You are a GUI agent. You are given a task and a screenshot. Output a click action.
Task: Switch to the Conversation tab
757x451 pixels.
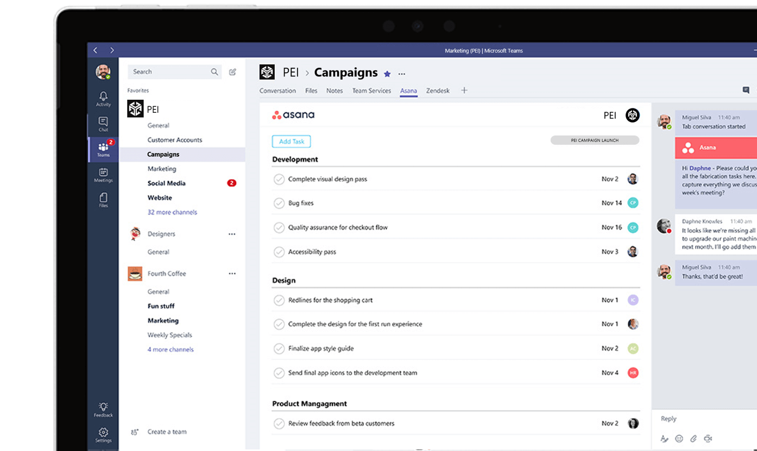click(x=277, y=91)
